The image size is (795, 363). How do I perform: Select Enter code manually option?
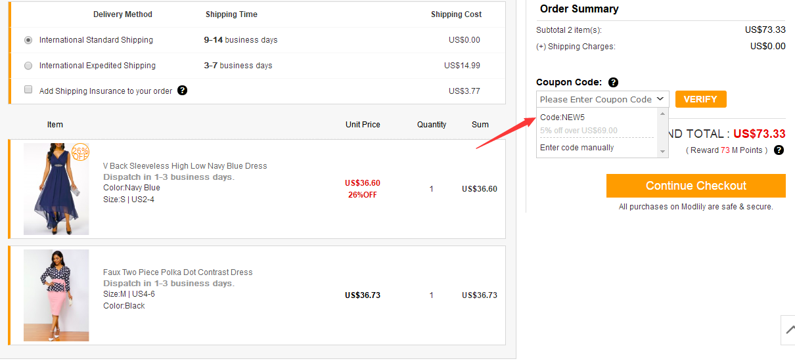(577, 148)
